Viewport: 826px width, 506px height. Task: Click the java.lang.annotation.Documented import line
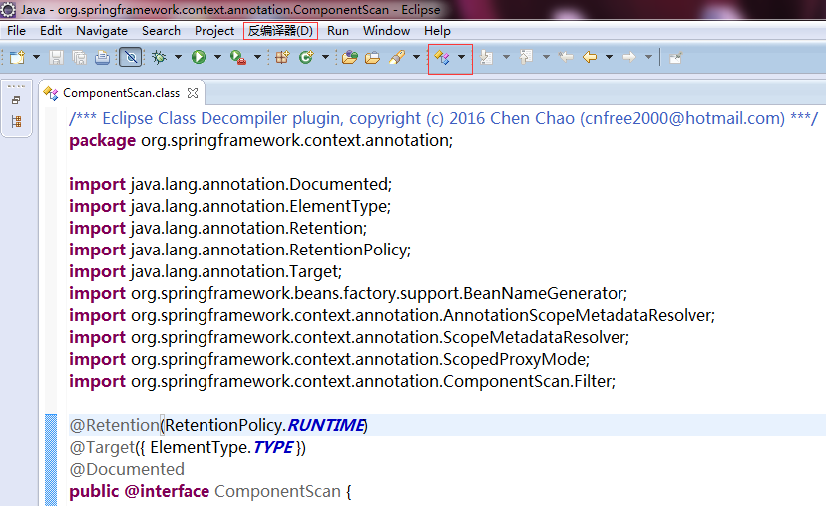coord(230,184)
